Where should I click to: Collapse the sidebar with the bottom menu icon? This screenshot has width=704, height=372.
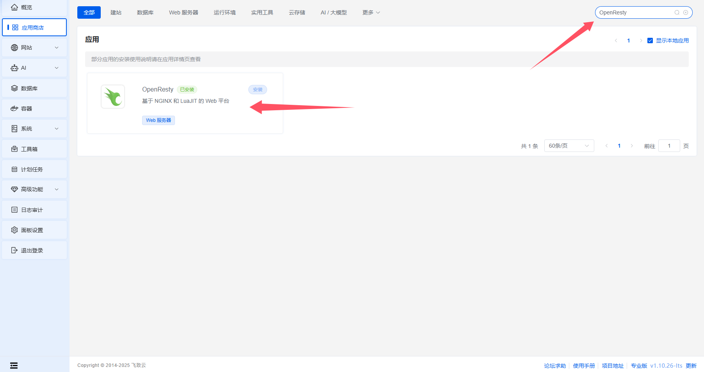click(x=14, y=365)
